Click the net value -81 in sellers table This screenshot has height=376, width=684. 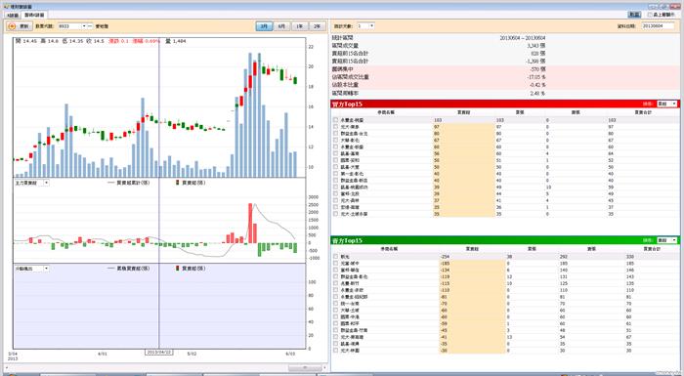[445, 297]
